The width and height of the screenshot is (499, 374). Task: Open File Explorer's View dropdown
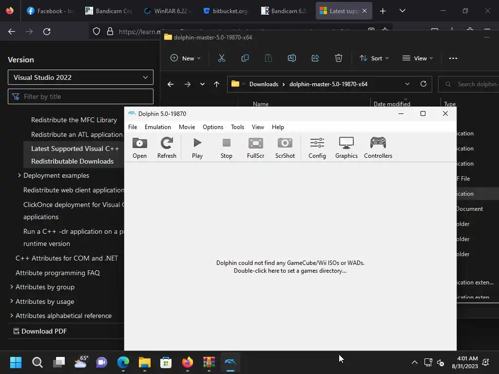418,58
